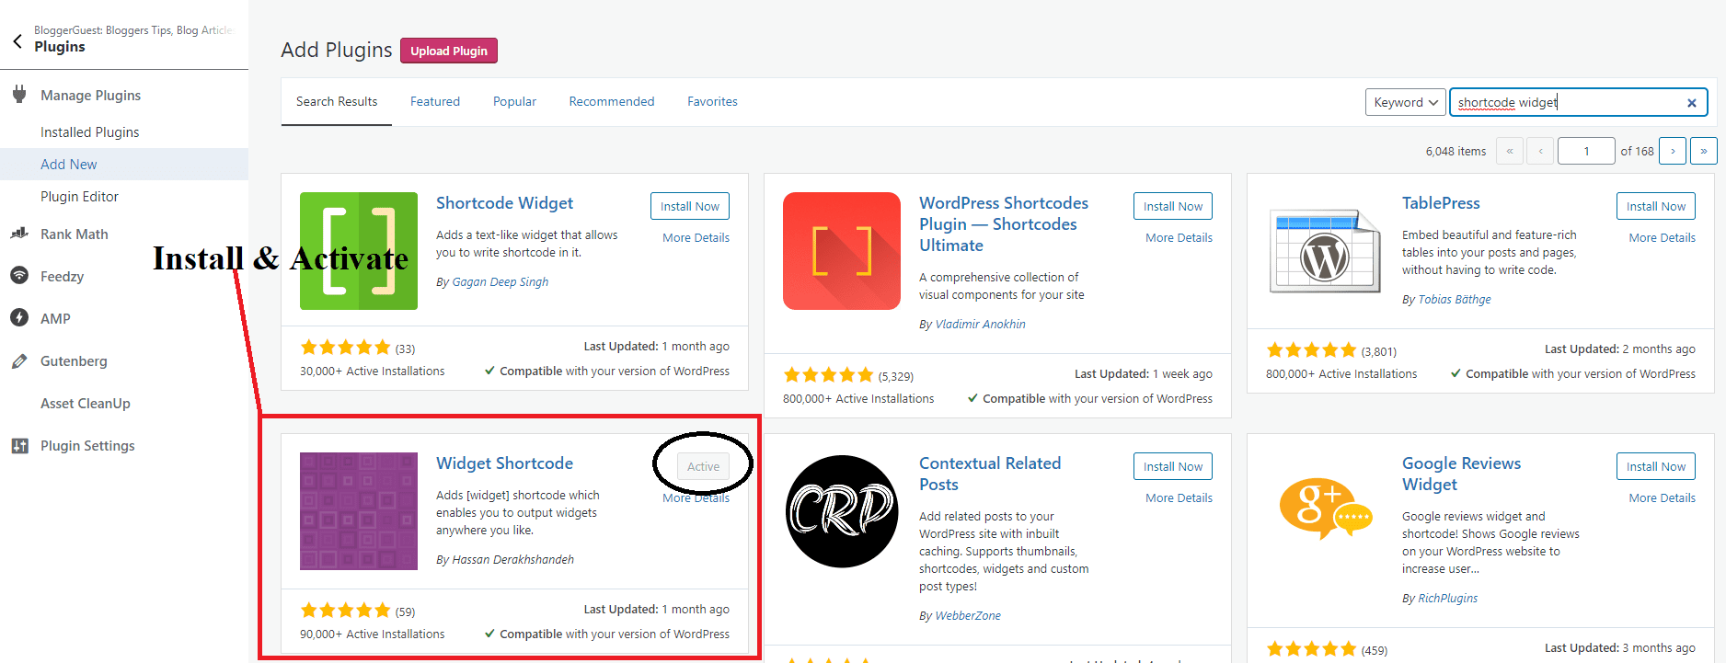Image resolution: width=1726 pixels, height=663 pixels.
Task: Clear the search field with the X
Action: pos(1691,103)
